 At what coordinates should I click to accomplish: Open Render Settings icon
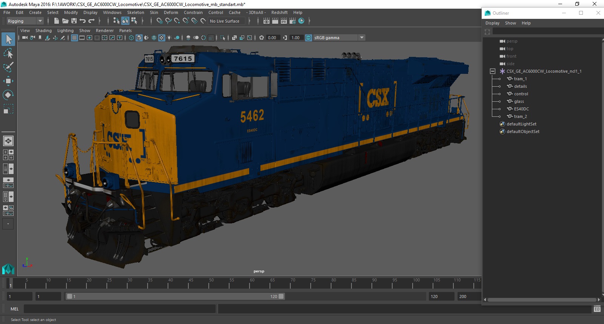(x=293, y=21)
